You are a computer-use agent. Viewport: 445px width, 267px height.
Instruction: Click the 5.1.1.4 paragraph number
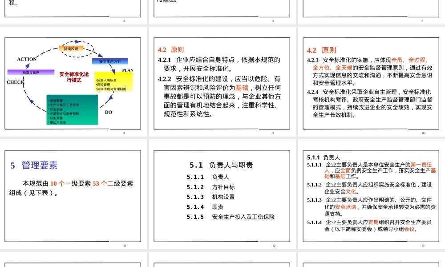pyautogui.click(x=314, y=222)
